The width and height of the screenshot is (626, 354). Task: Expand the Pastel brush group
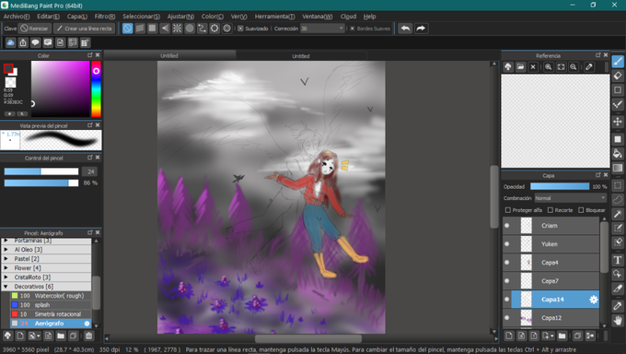point(6,259)
